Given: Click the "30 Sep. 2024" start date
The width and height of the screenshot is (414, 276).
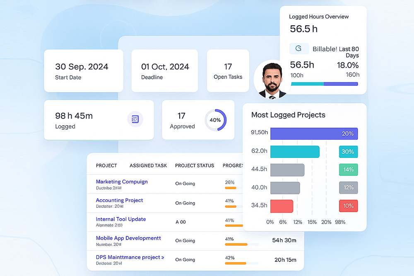Looking at the screenshot, I should click(82, 67).
